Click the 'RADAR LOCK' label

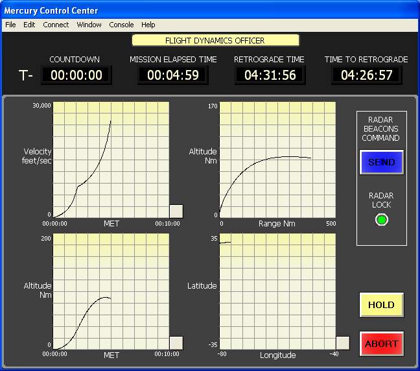pos(381,200)
